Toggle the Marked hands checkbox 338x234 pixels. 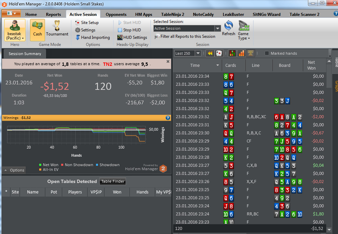click(x=267, y=53)
